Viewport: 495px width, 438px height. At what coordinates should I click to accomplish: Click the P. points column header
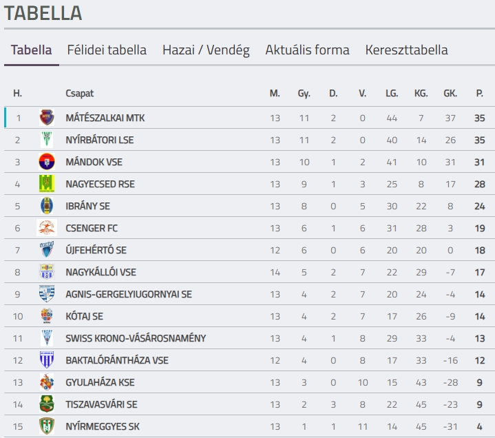479,93
